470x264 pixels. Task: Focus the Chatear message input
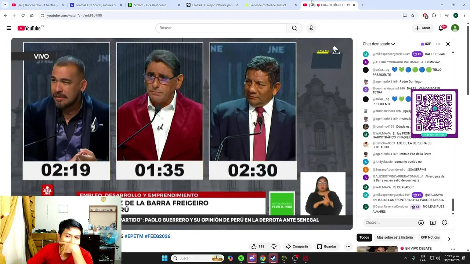[x=389, y=223]
